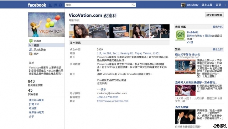The width and height of the screenshot is (228, 129).
Task: Open fourth photo of long-haired woman
Action: [x=139, y=31]
